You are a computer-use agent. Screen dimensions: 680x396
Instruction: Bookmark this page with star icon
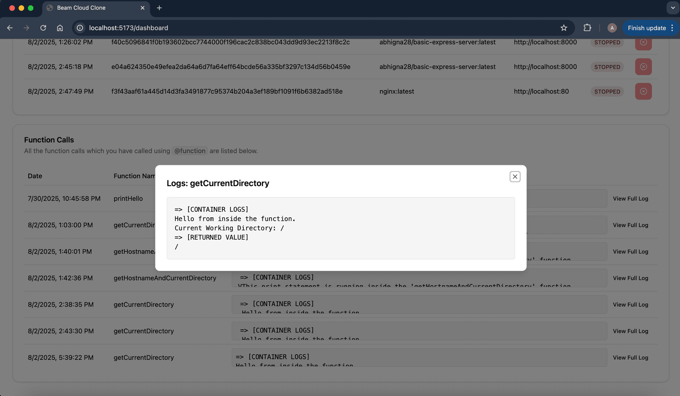(x=564, y=28)
